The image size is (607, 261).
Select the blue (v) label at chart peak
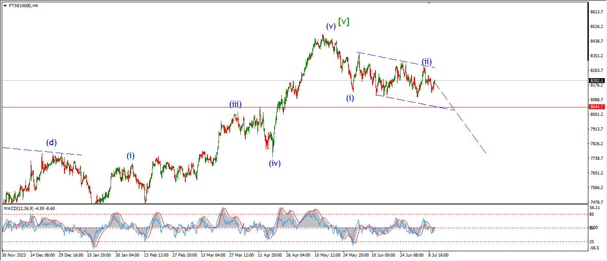[331, 26]
